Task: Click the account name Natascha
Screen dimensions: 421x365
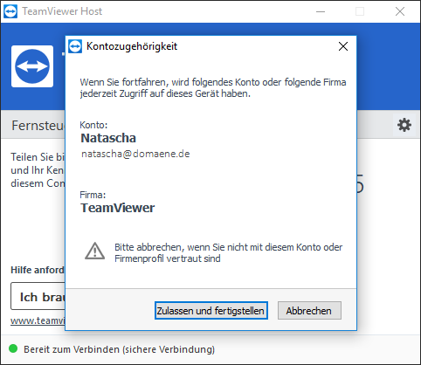Action: point(108,138)
